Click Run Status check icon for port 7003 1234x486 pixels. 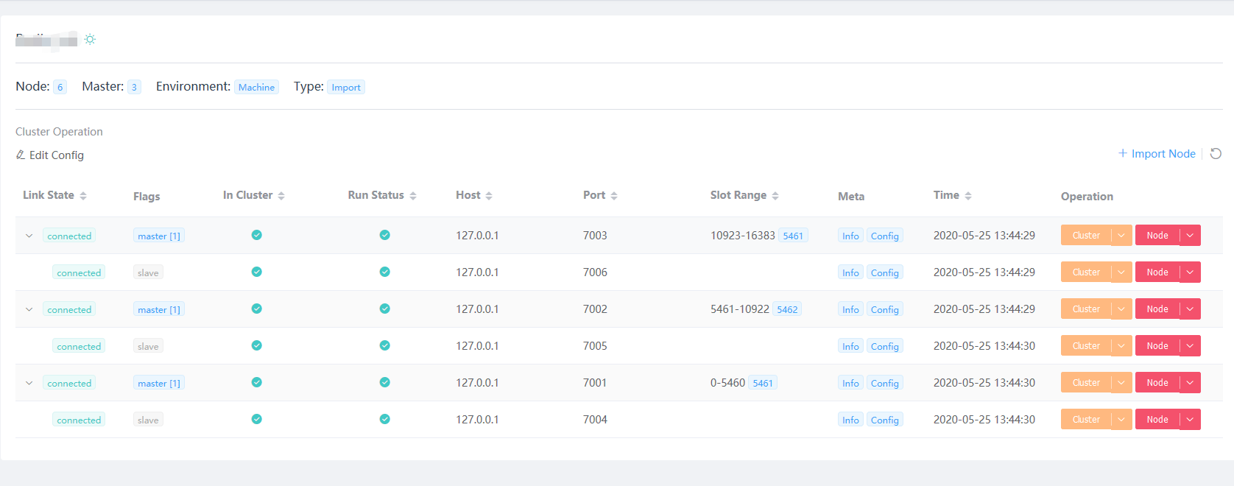(384, 235)
